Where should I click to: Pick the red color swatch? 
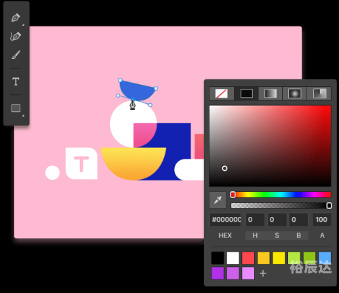point(248,258)
